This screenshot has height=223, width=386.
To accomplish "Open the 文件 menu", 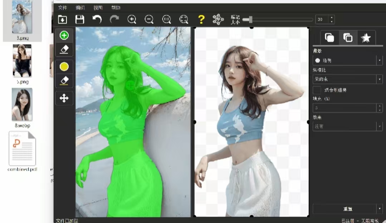I will click(63, 8).
